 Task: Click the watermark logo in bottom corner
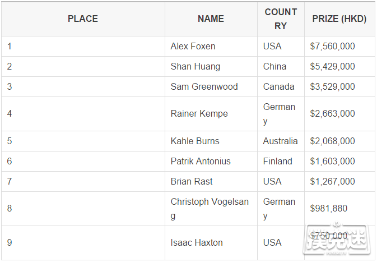pos(337,239)
